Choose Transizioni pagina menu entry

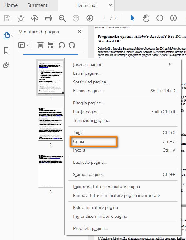(123, 120)
